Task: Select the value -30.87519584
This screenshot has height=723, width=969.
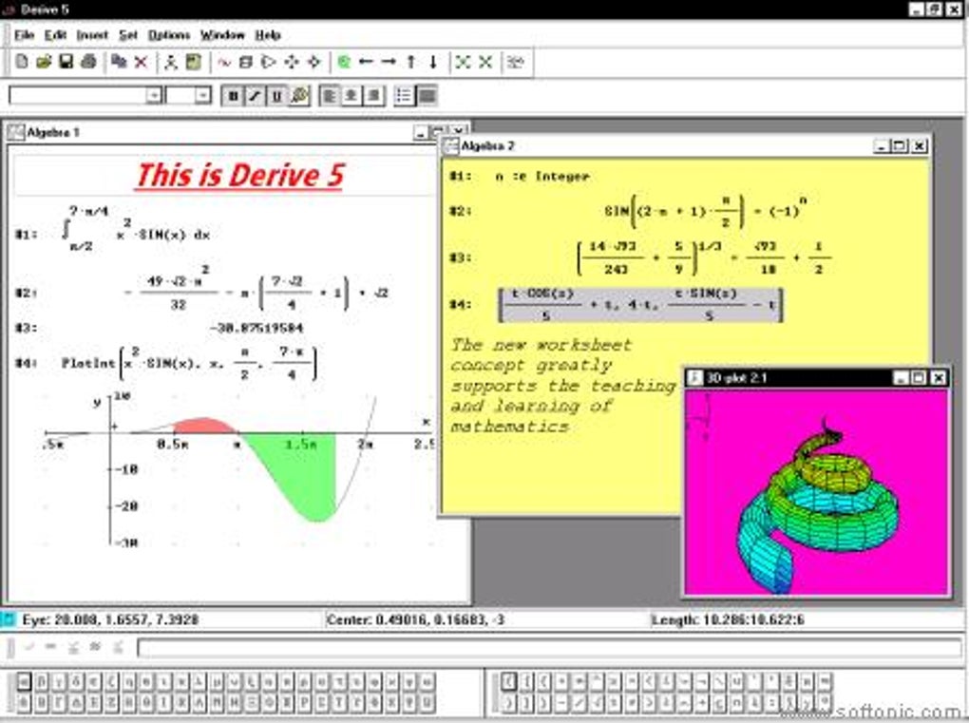Action: click(256, 328)
